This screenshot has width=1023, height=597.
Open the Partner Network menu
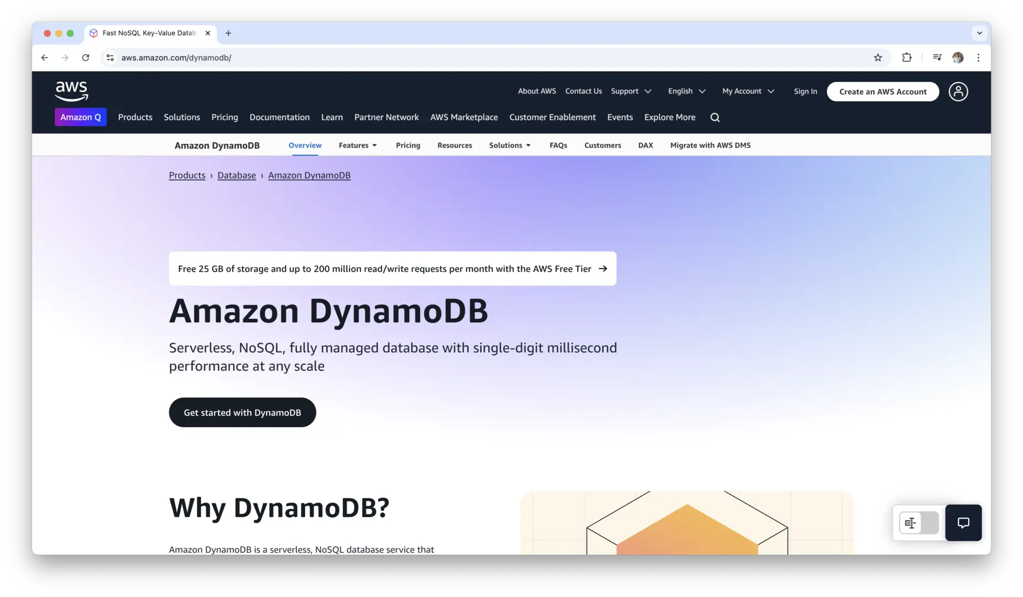coord(387,117)
